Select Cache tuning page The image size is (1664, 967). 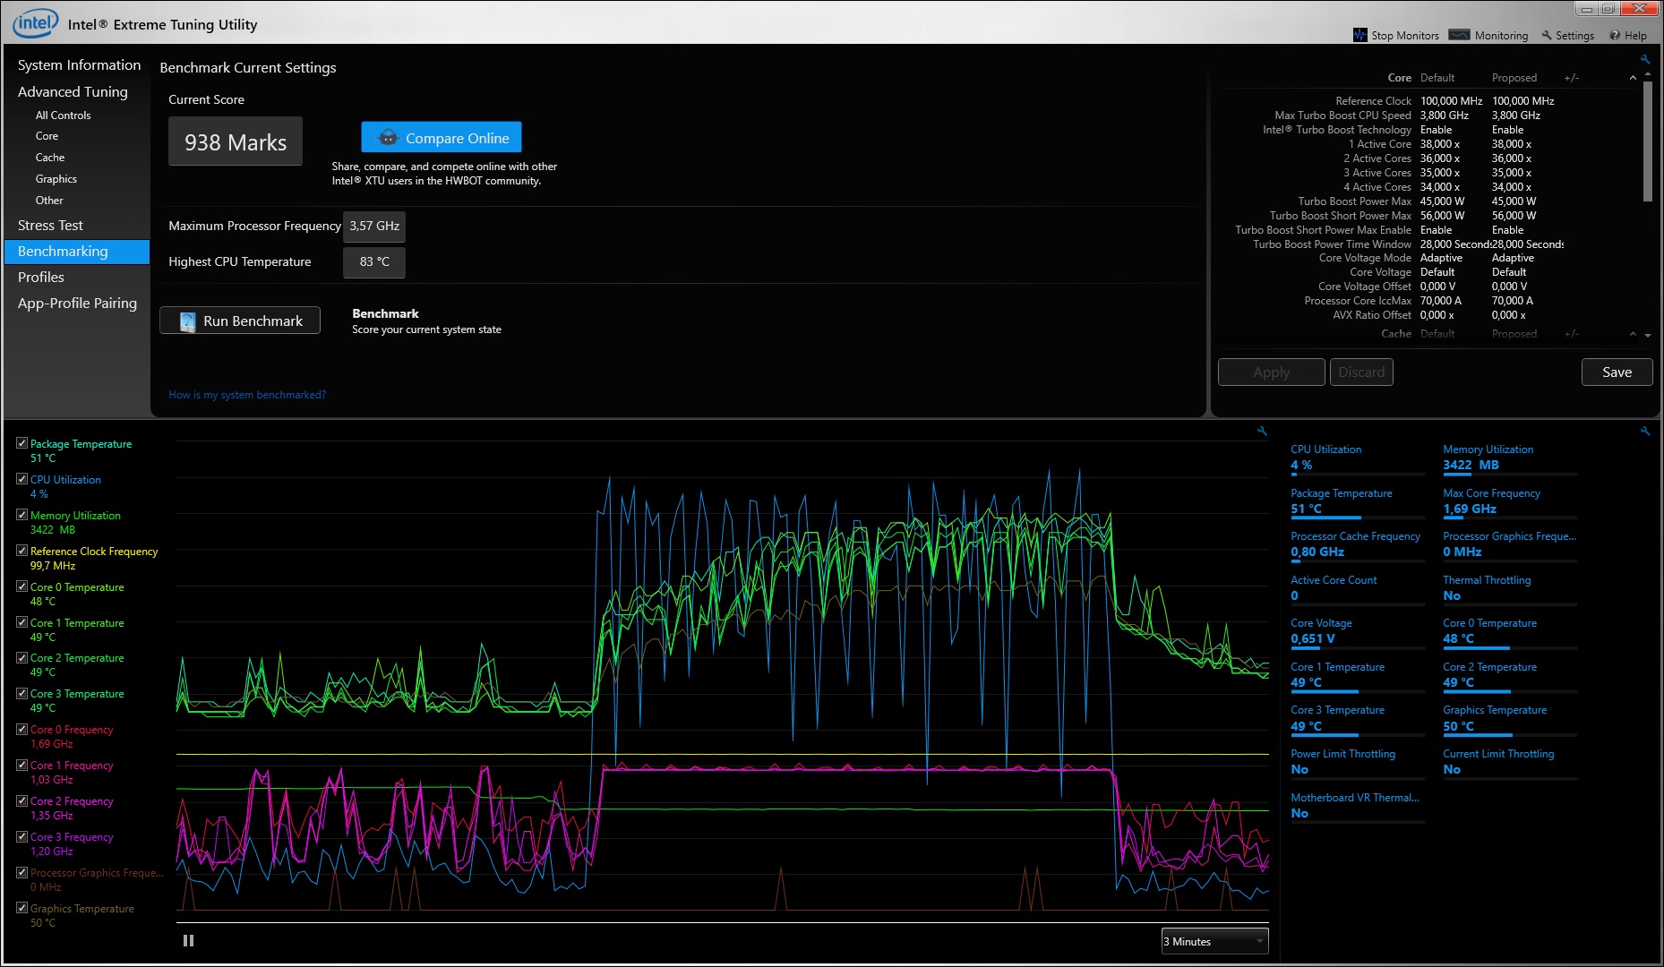coord(50,158)
